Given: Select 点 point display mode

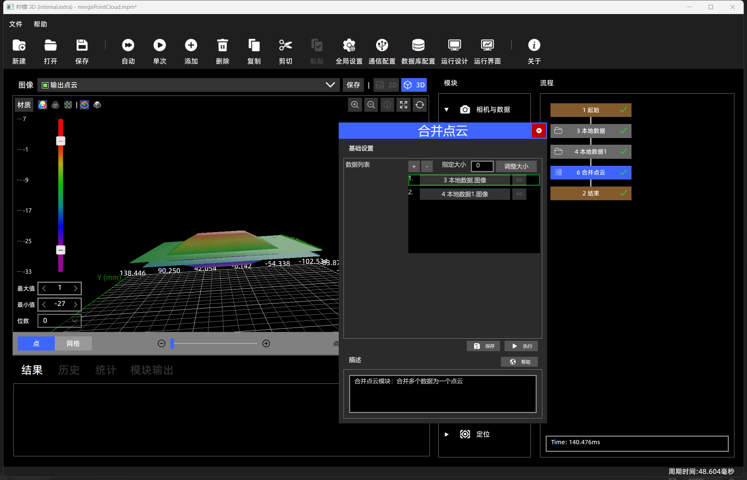Looking at the screenshot, I should coord(36,343).
